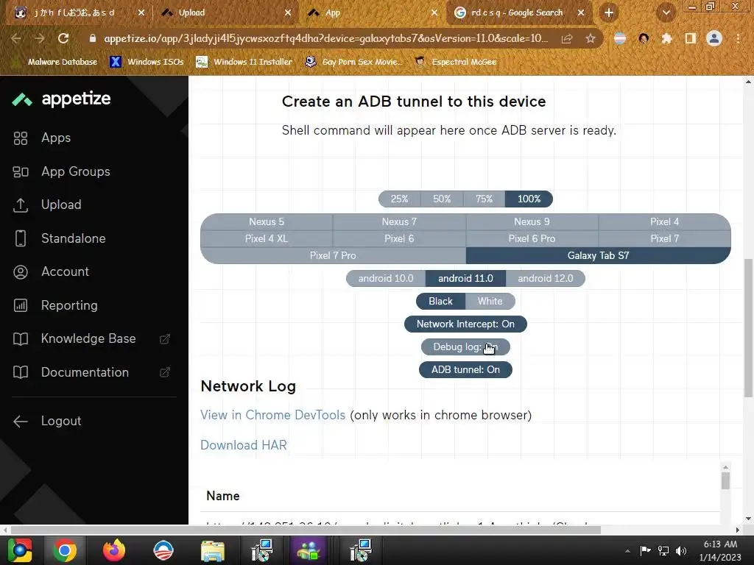This screenshot has width=754, height=565.
Task: Open the file explorer folder in taskbar
Action: click(x=212, y=550)
